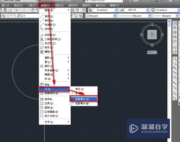Image resolution: width=180 pixels, height=142 pixels.
Task: Select 直线 Line in the Draw menu
Action: tap(55, 16)
